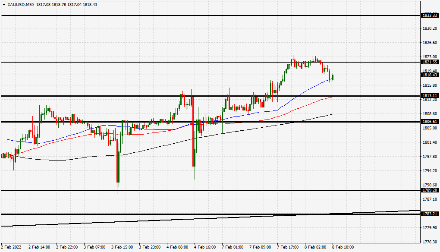Screen dimensions: 440x252
Task: Click the 1808.60 price scale value
Action: pyautogui.click(x=430, y=114)
